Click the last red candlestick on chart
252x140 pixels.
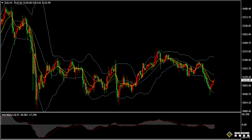(213, 82)
